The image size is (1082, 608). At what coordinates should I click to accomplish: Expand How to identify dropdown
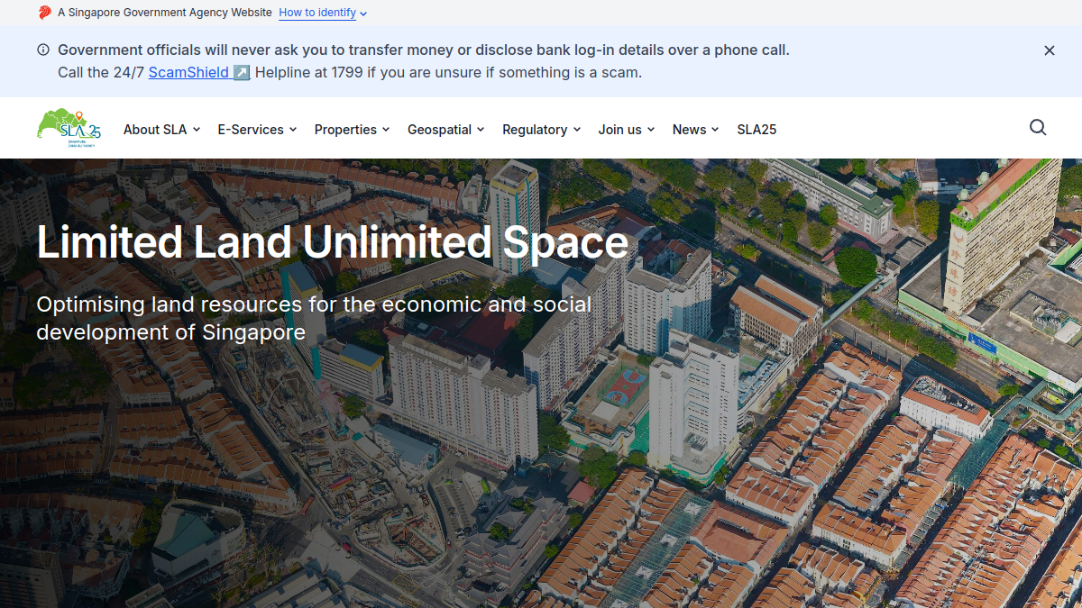(x=323, y=13)
